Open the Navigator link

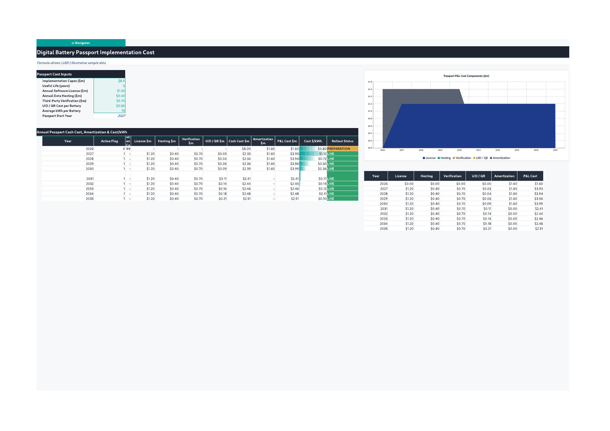click(x=81, y=43)
